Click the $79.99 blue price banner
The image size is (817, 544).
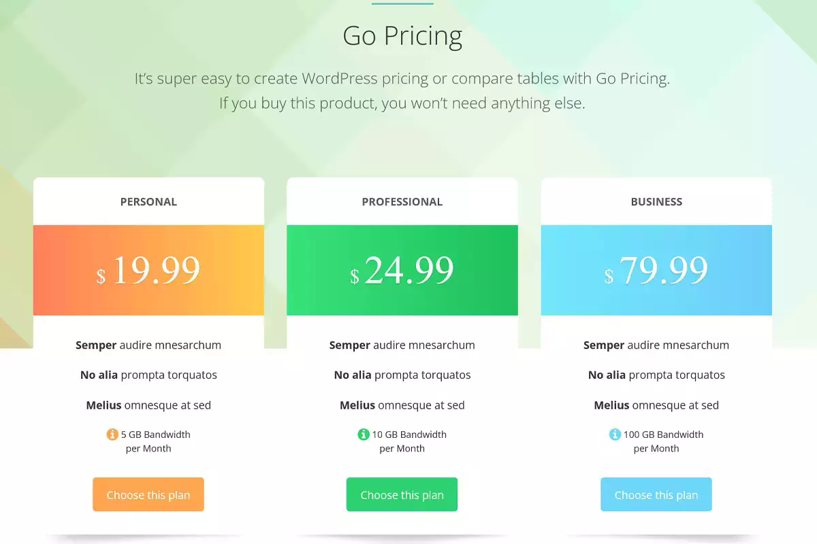tap(656, 271)
